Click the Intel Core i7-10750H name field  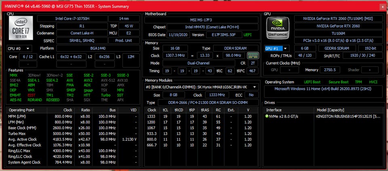pos(72,19)
